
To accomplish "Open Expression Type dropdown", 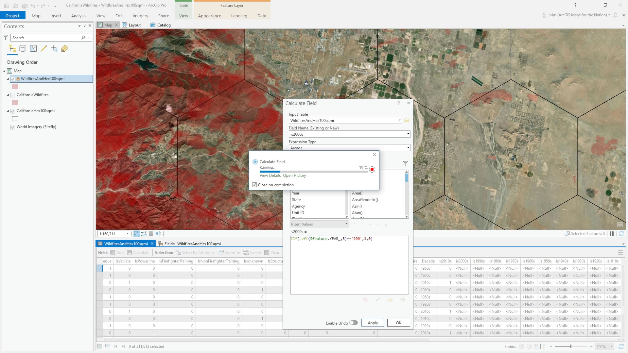I will click(x=408, y=148).
